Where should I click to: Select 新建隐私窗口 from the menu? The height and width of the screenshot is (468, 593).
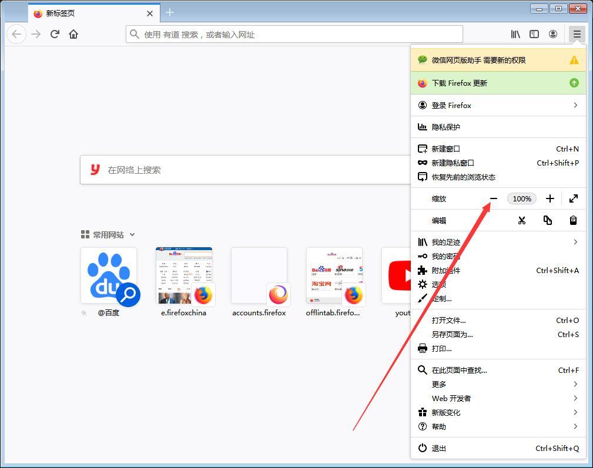point(498,163)
